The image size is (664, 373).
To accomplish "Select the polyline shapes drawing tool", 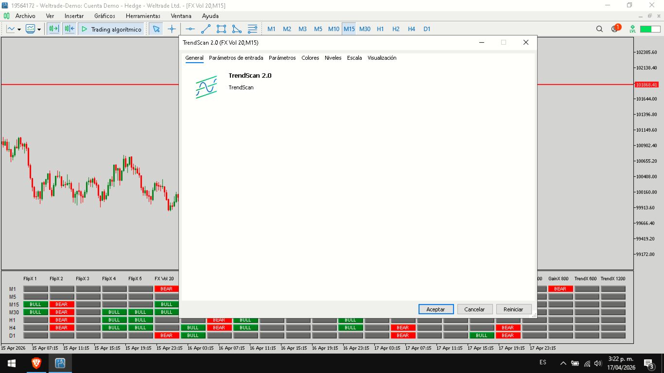I will (237, 29).
